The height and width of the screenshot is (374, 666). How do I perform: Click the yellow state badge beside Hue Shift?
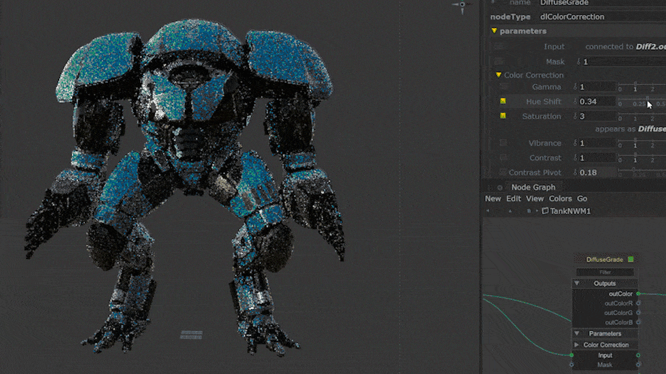click(x=503, y=101)
